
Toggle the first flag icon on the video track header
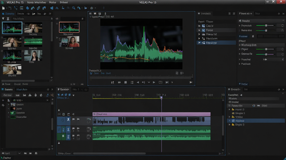tap(73, 119)
